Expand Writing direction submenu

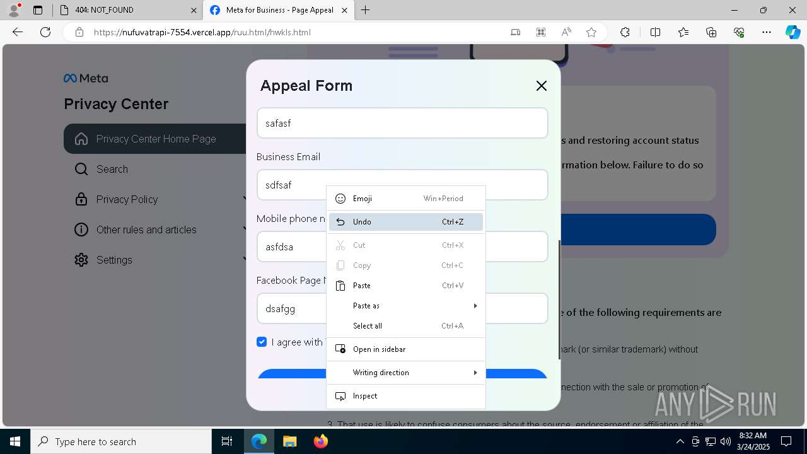coord(406,373)
